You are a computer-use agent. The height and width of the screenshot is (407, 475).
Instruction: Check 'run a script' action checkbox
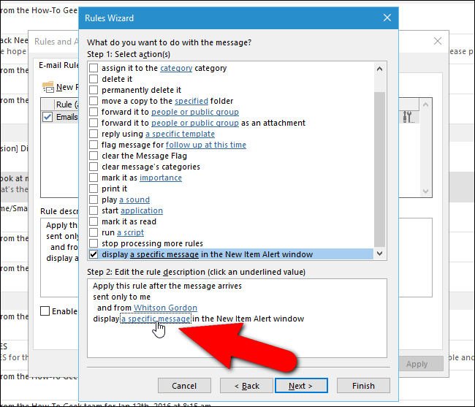(x=94, y=232)
